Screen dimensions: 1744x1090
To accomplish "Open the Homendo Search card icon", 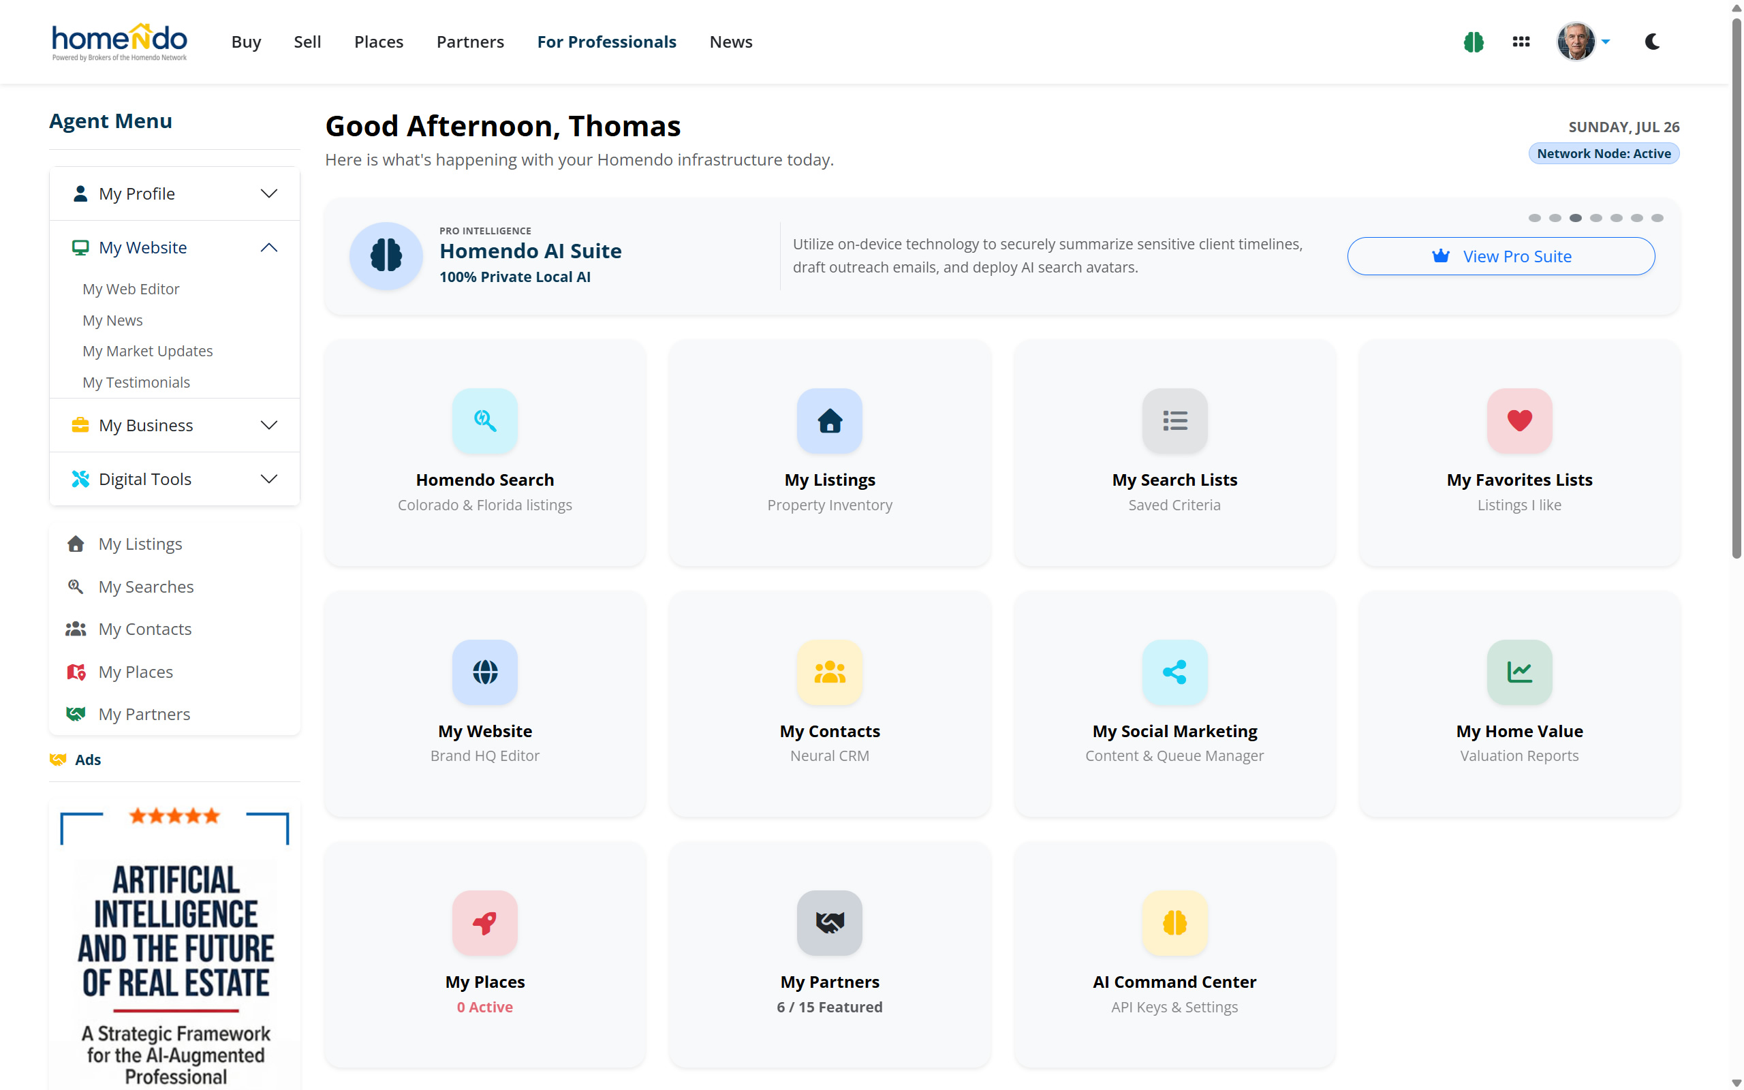I will (485, 420).
